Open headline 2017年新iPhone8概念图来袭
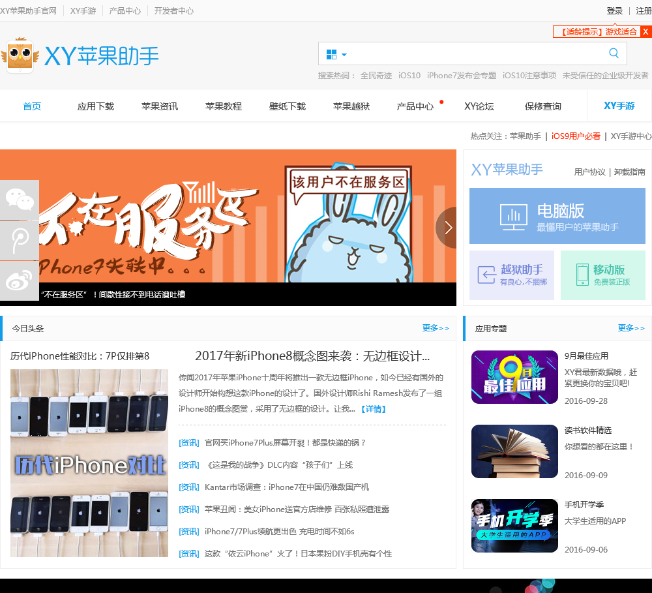 tap(312, 356)
